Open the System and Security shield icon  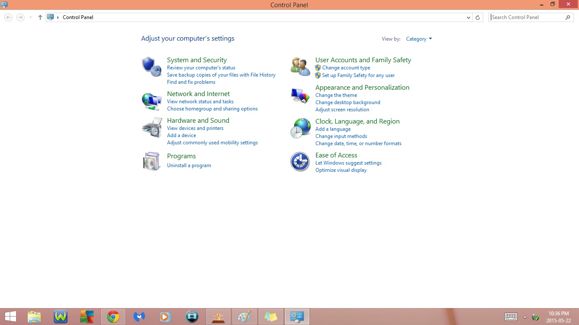152,67
